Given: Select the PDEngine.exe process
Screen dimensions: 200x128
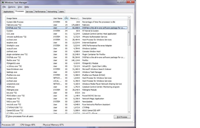Looking at the screenshot, I should (66, 90).
